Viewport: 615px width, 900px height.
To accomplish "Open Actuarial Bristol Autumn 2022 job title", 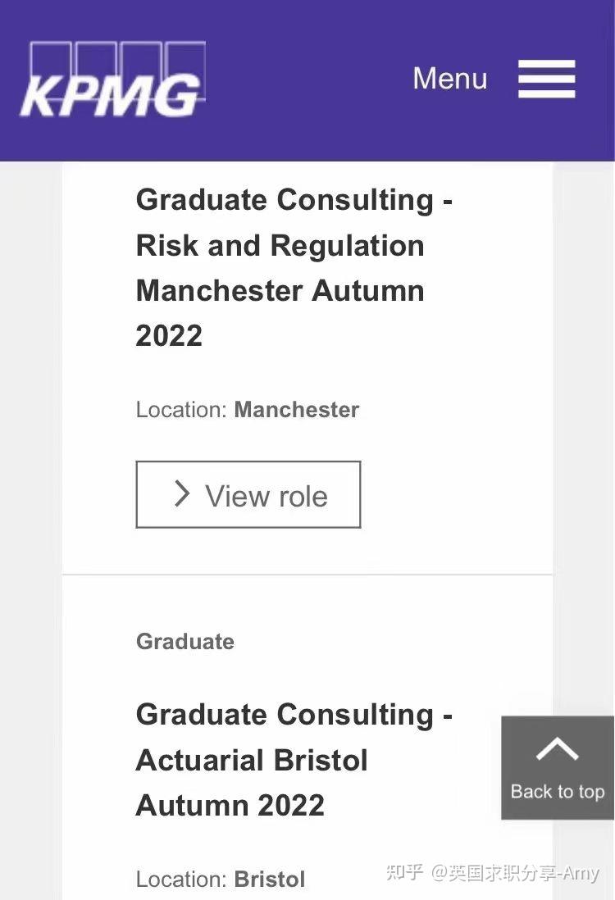I will click(294, 759).
